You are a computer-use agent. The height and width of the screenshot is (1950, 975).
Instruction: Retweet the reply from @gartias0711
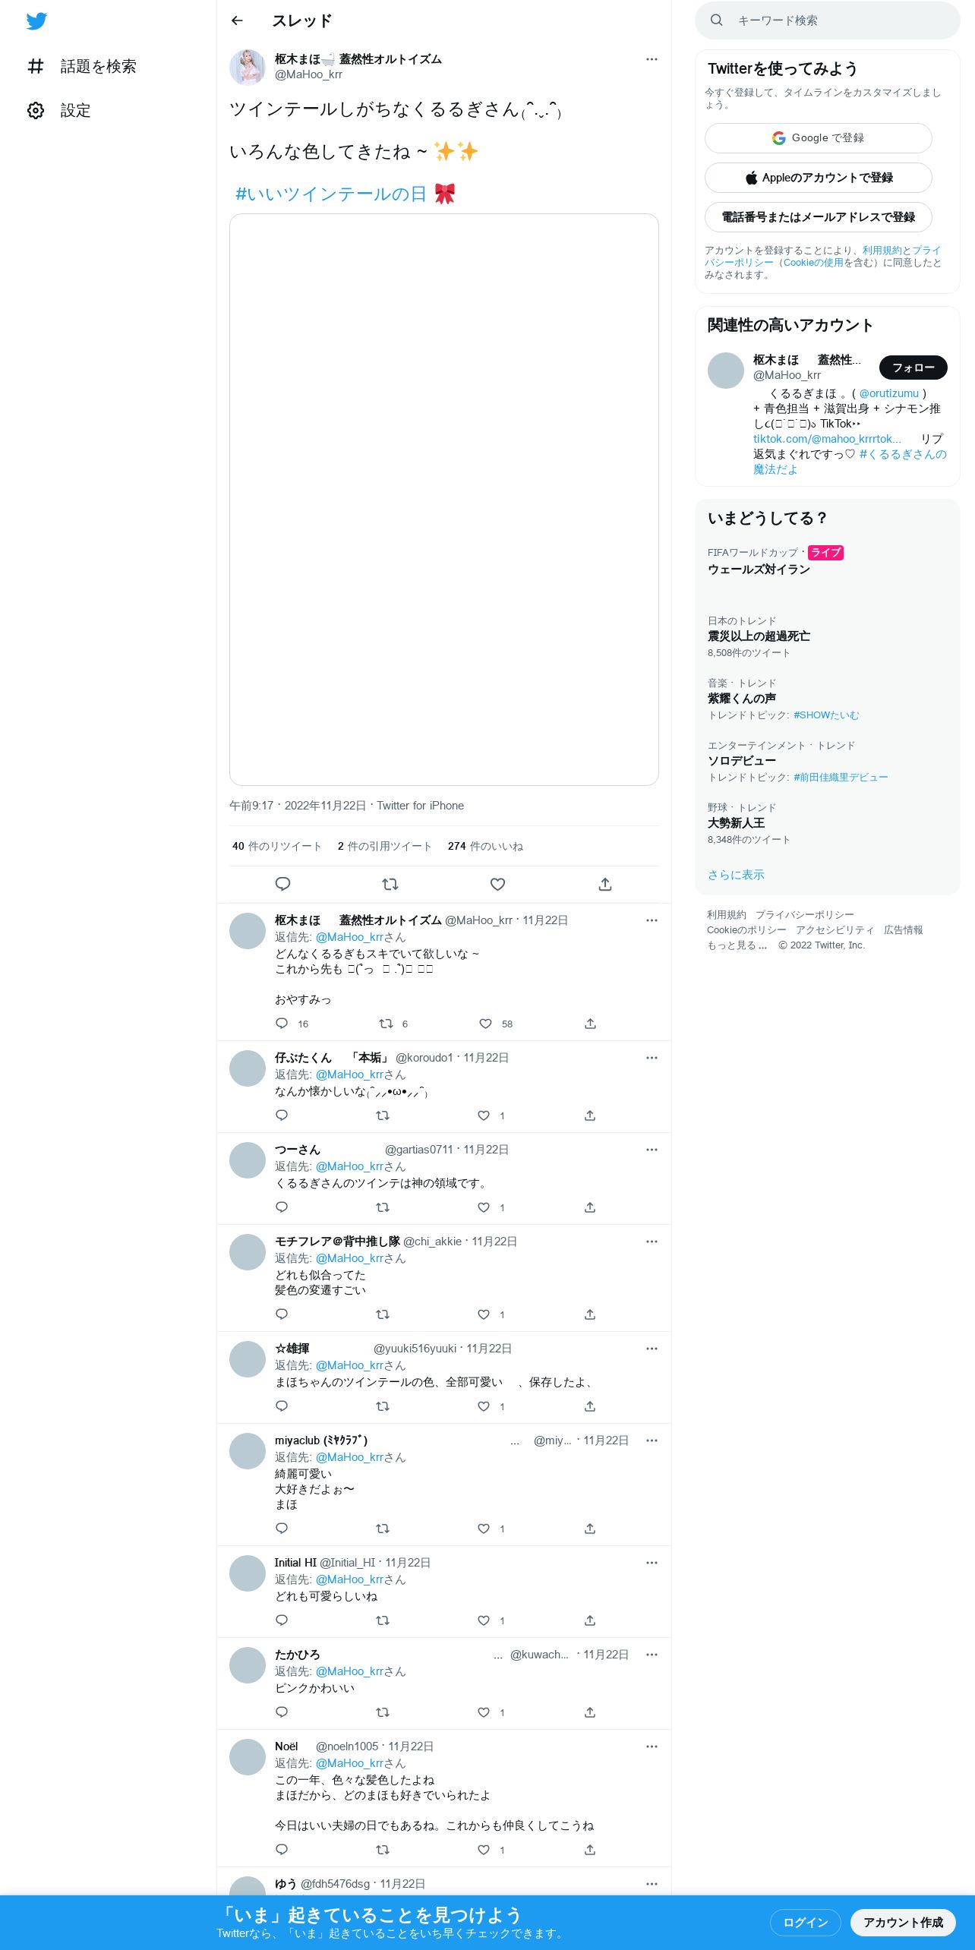pos(383,1207)
